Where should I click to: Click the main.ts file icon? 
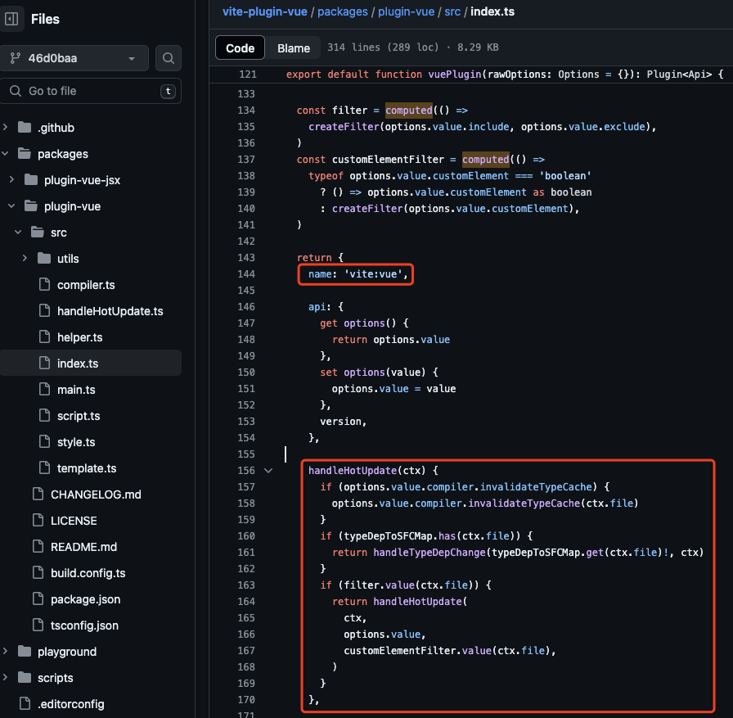click(44, 389)
